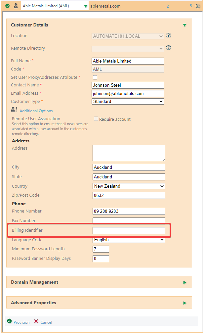
Task: Expand the Domain Management section
Action: (185, 282)
